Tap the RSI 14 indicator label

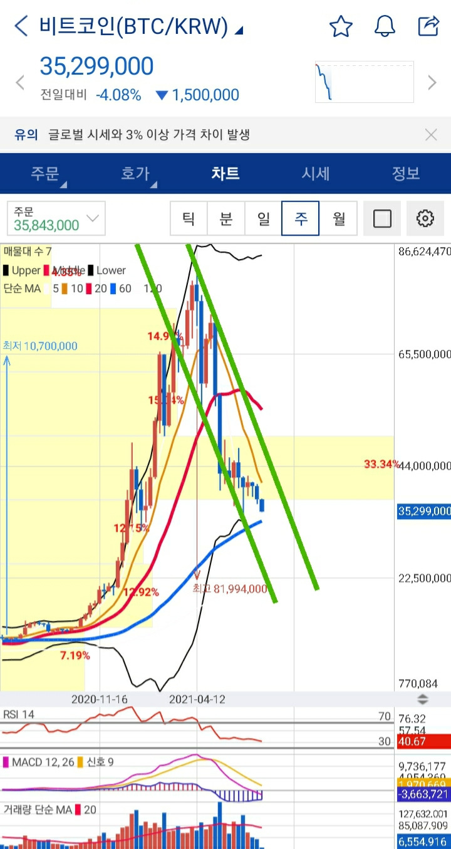coord(19,715)
